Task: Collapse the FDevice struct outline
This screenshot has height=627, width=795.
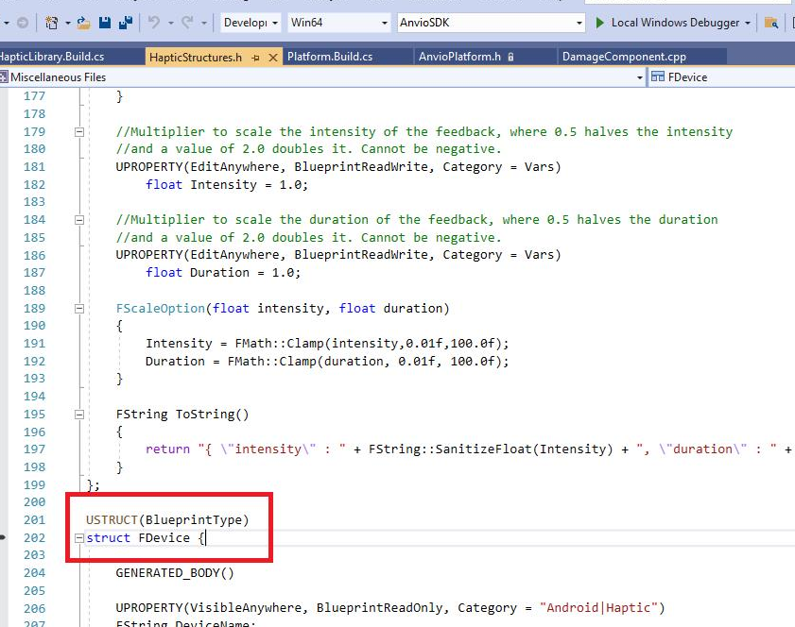Action: coord(79,538)
